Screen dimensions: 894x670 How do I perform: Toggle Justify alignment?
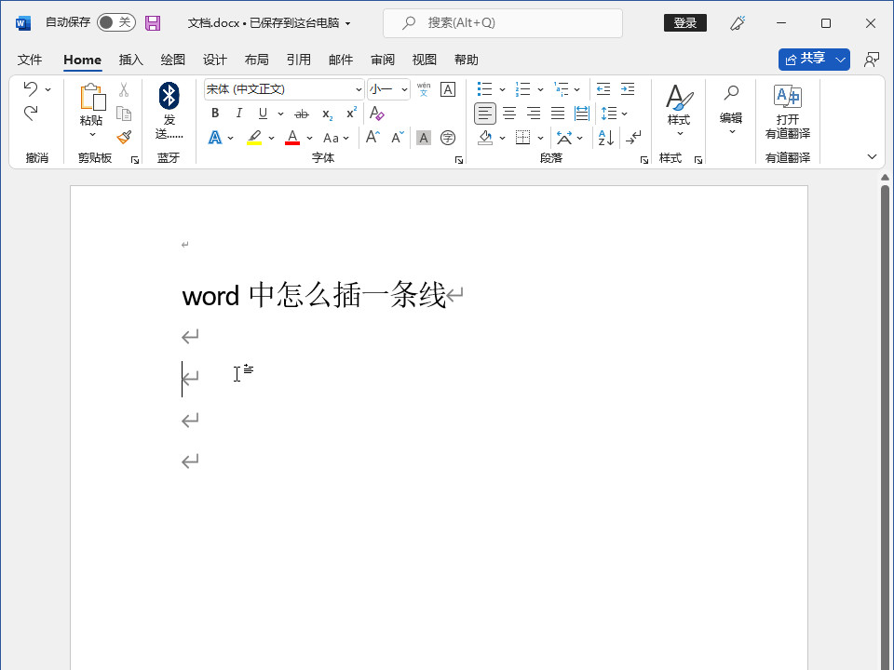point(558,114)
